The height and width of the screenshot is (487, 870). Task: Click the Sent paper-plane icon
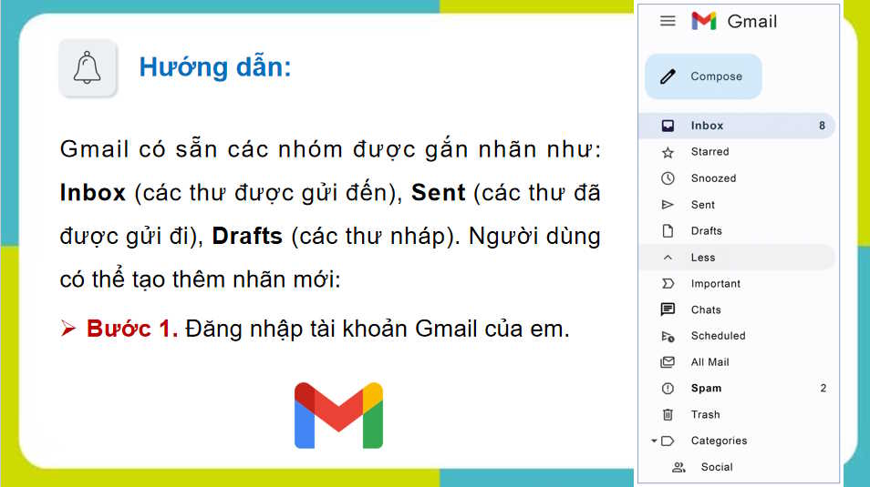pyautogui.click(x=668, y=205)
